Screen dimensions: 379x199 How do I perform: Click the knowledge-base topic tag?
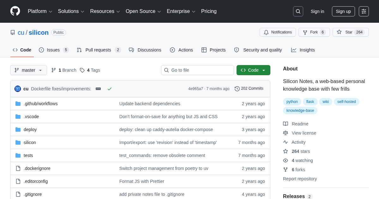coord(300,111)
